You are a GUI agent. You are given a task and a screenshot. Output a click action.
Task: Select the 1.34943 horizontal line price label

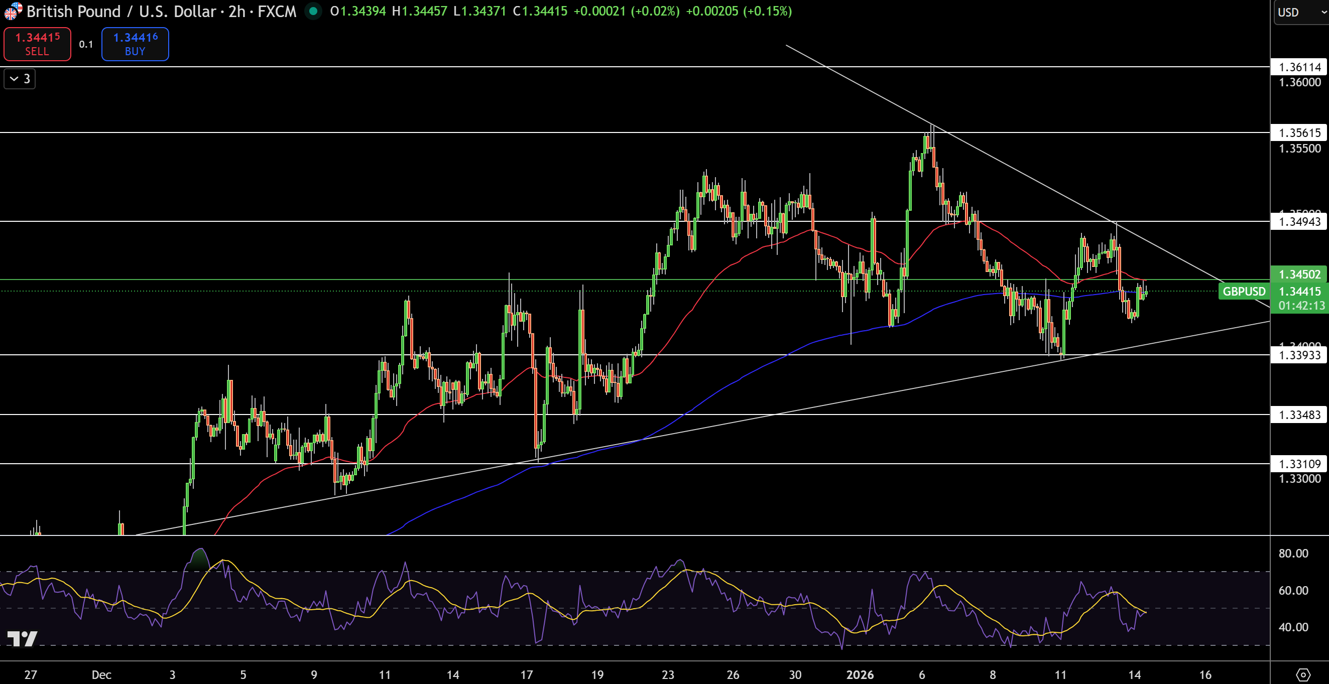pyautogui.click(x=1298, y=221)
